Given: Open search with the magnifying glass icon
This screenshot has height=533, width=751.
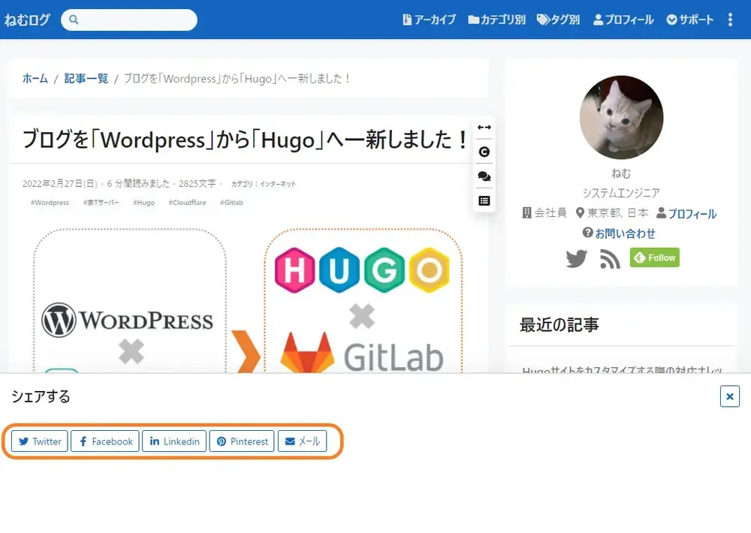Looking at the screenshot, I should 73,20.
